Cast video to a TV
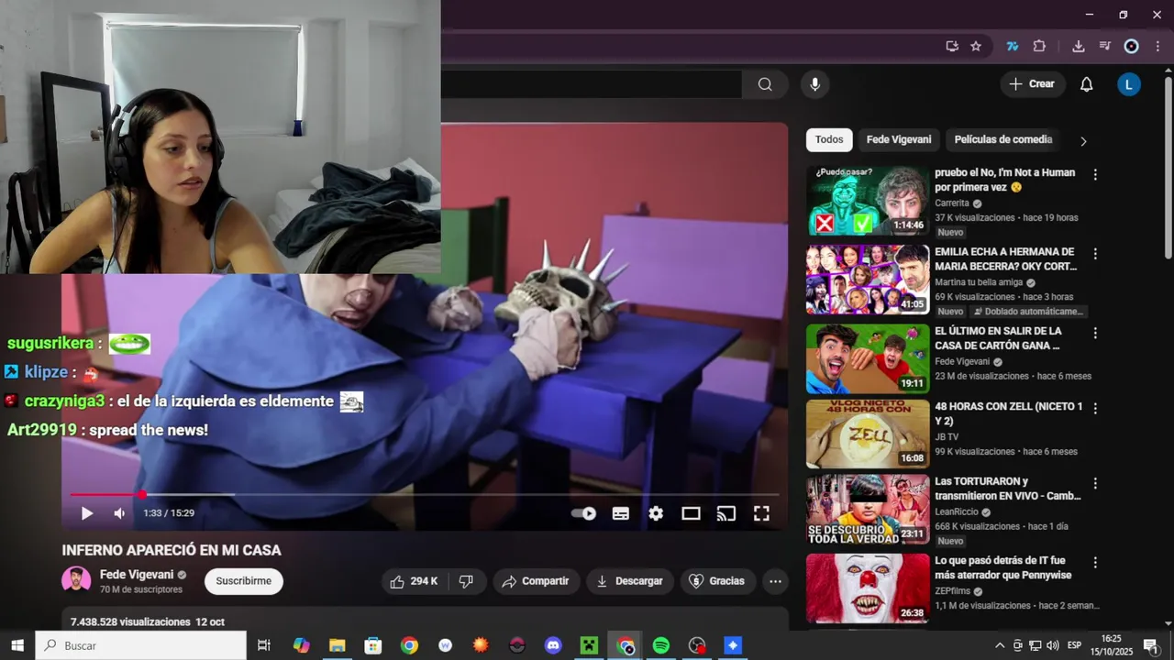 pos(726,513)
